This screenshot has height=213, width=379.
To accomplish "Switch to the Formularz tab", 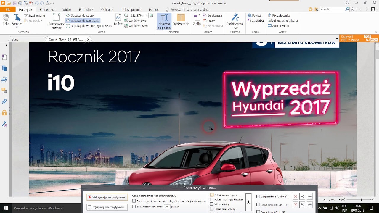I will click(86, 10).
